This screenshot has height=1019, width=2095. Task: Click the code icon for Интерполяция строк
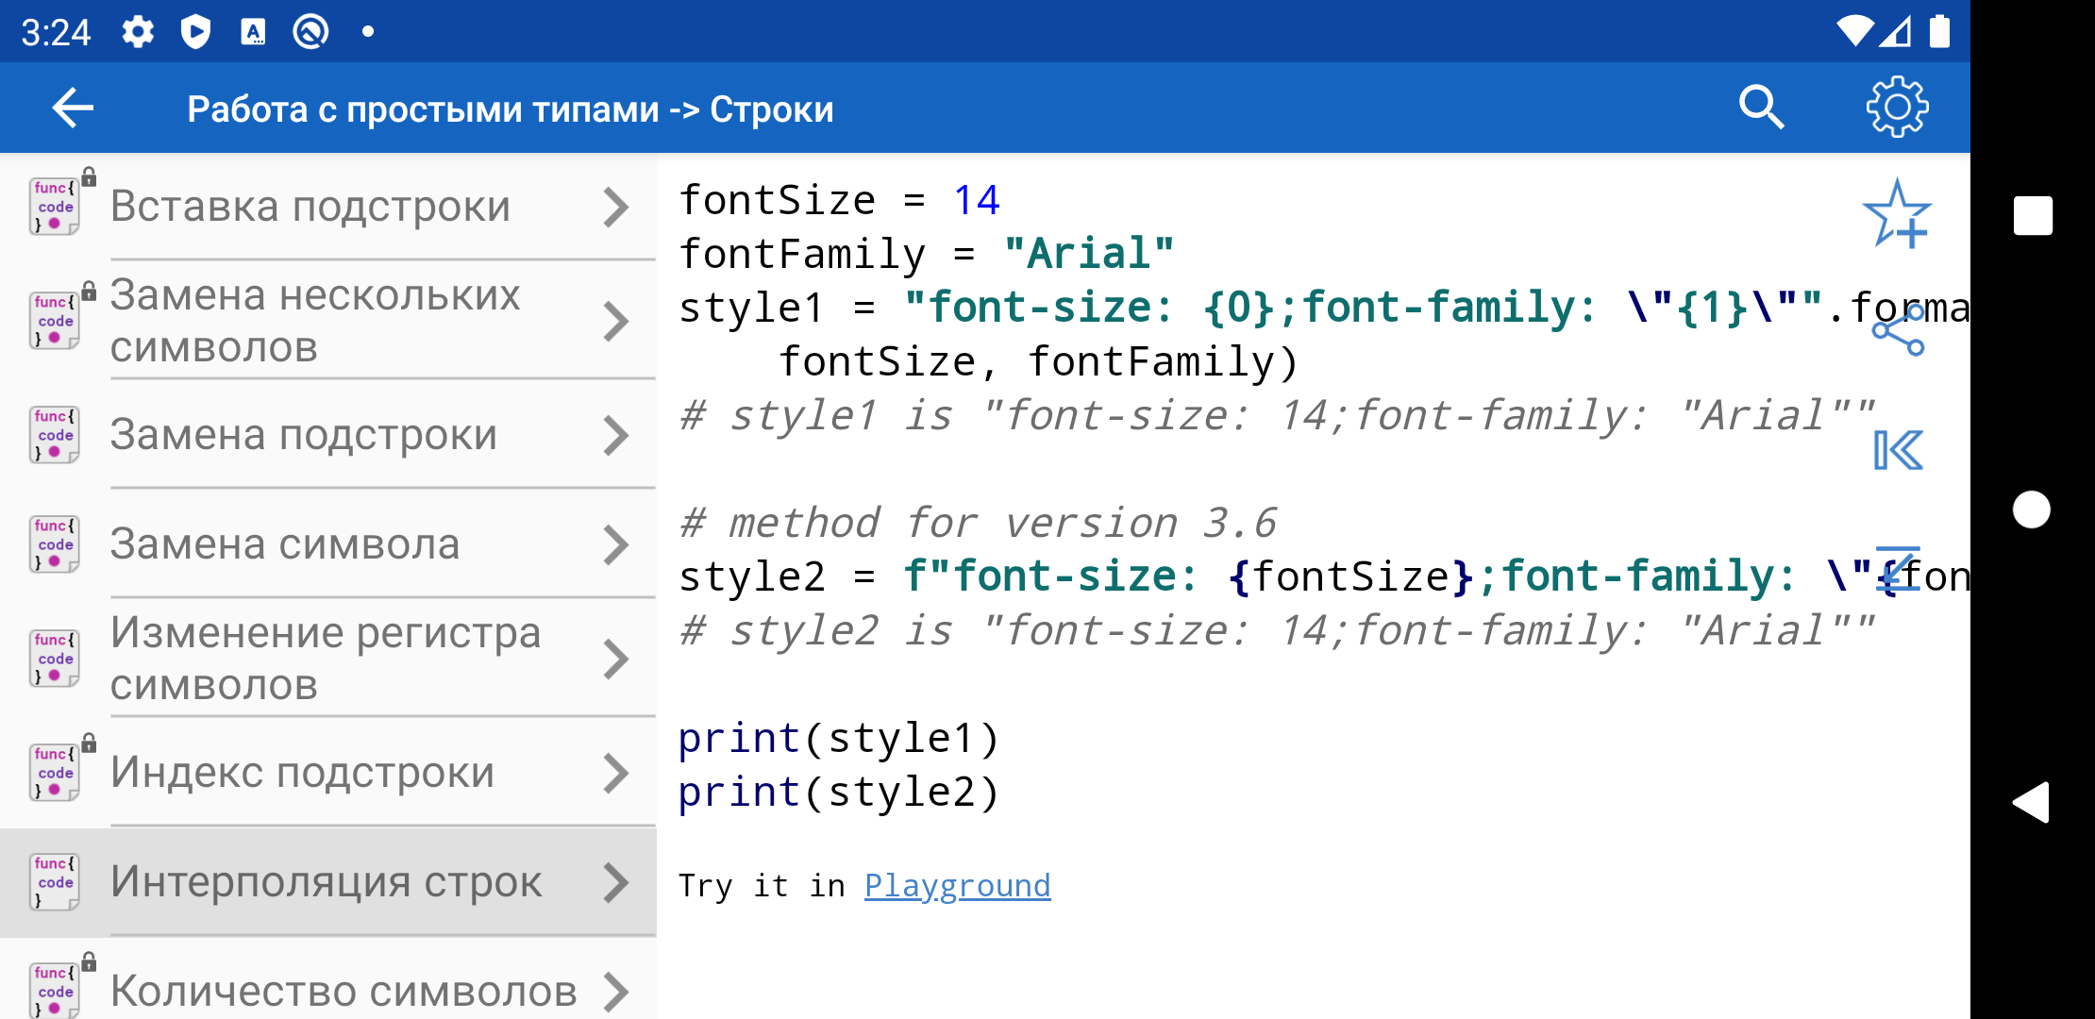pyautogui.click(x=56, y=881)
